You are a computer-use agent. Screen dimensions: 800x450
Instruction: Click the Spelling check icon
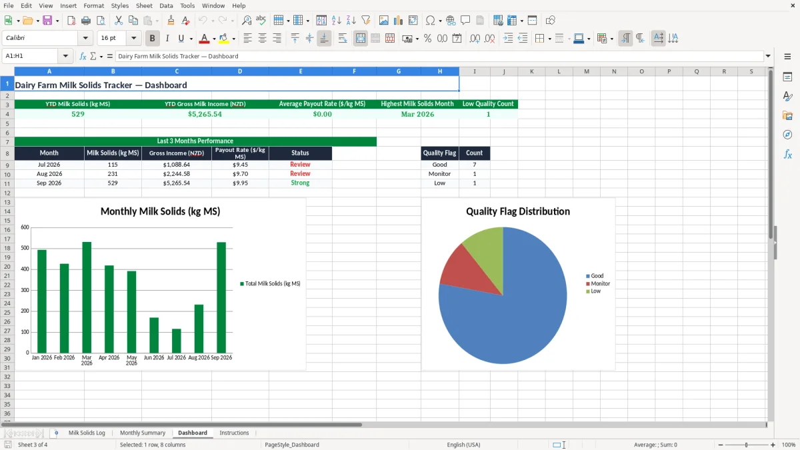[x=261, y=21]
